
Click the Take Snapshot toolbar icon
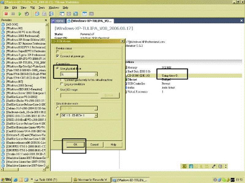37,14
